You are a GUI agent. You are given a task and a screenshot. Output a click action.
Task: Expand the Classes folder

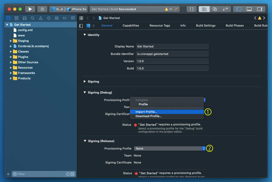(11, 52)
